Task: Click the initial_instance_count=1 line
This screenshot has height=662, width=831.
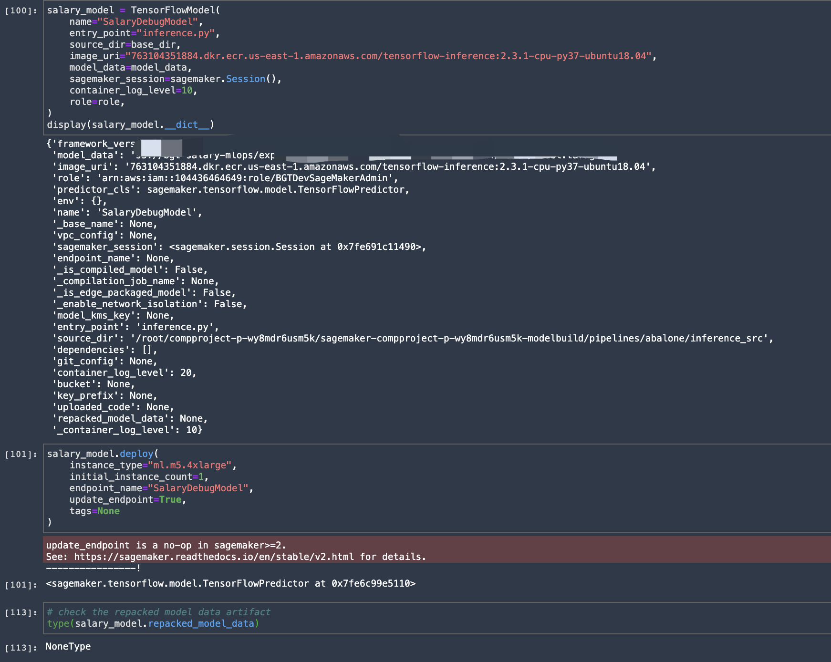Action: 139,476
